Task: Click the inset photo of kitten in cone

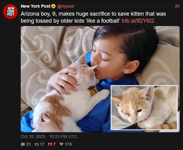Action: pyautogui.click(x=144, y=108)
